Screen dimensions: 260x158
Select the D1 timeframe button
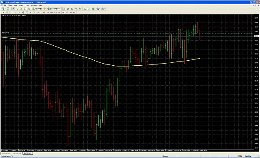(67, 12)
